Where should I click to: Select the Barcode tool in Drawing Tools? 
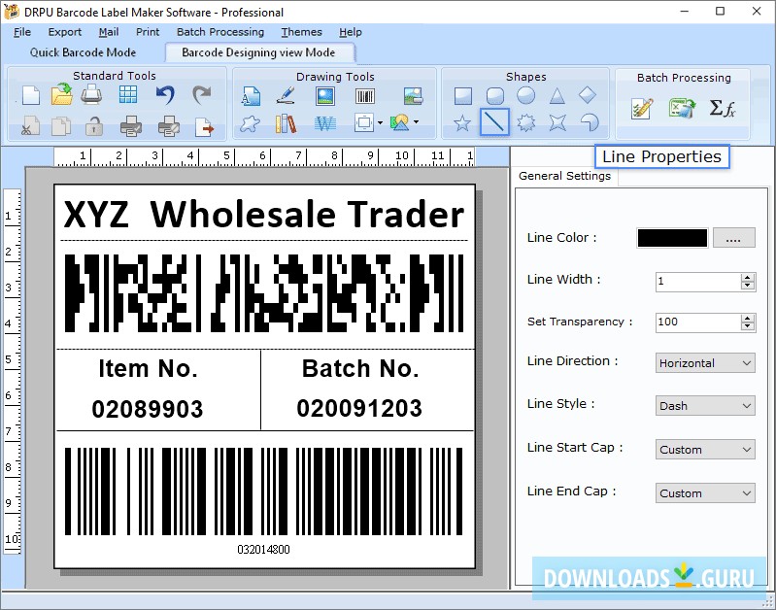pos(365,95)
